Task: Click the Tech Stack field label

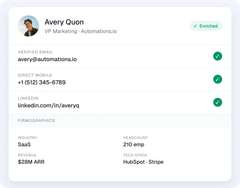Action: click(135, 155)
